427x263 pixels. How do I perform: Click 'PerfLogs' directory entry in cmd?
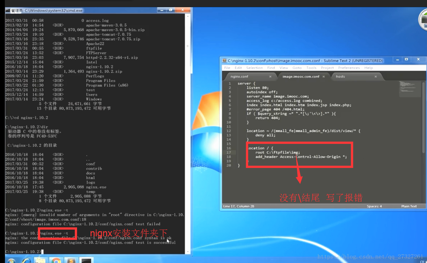point(95,76)
